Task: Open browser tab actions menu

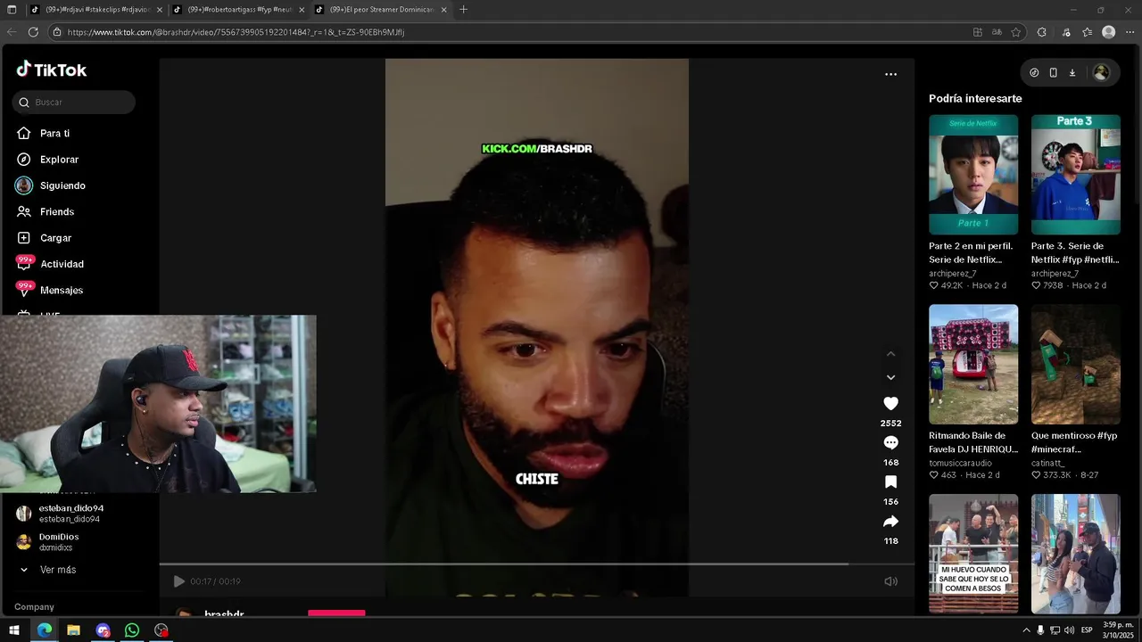Action: 12,10
